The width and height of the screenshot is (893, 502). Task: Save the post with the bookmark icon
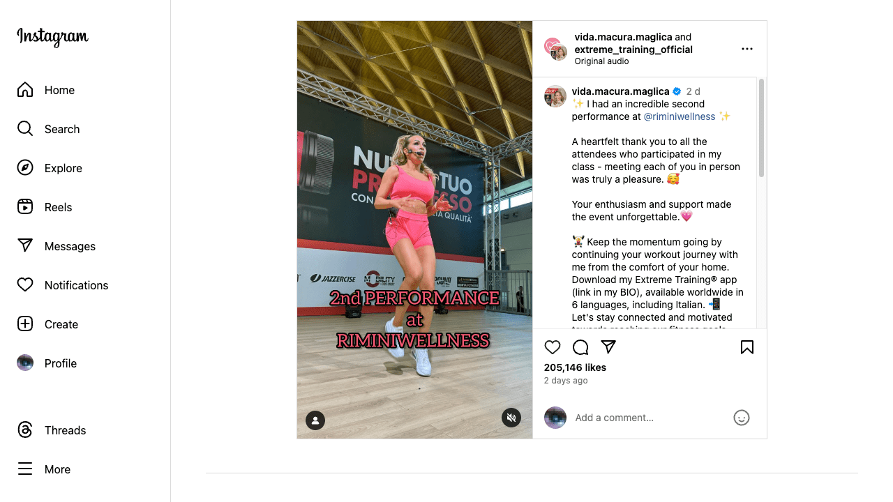(747, 347)
